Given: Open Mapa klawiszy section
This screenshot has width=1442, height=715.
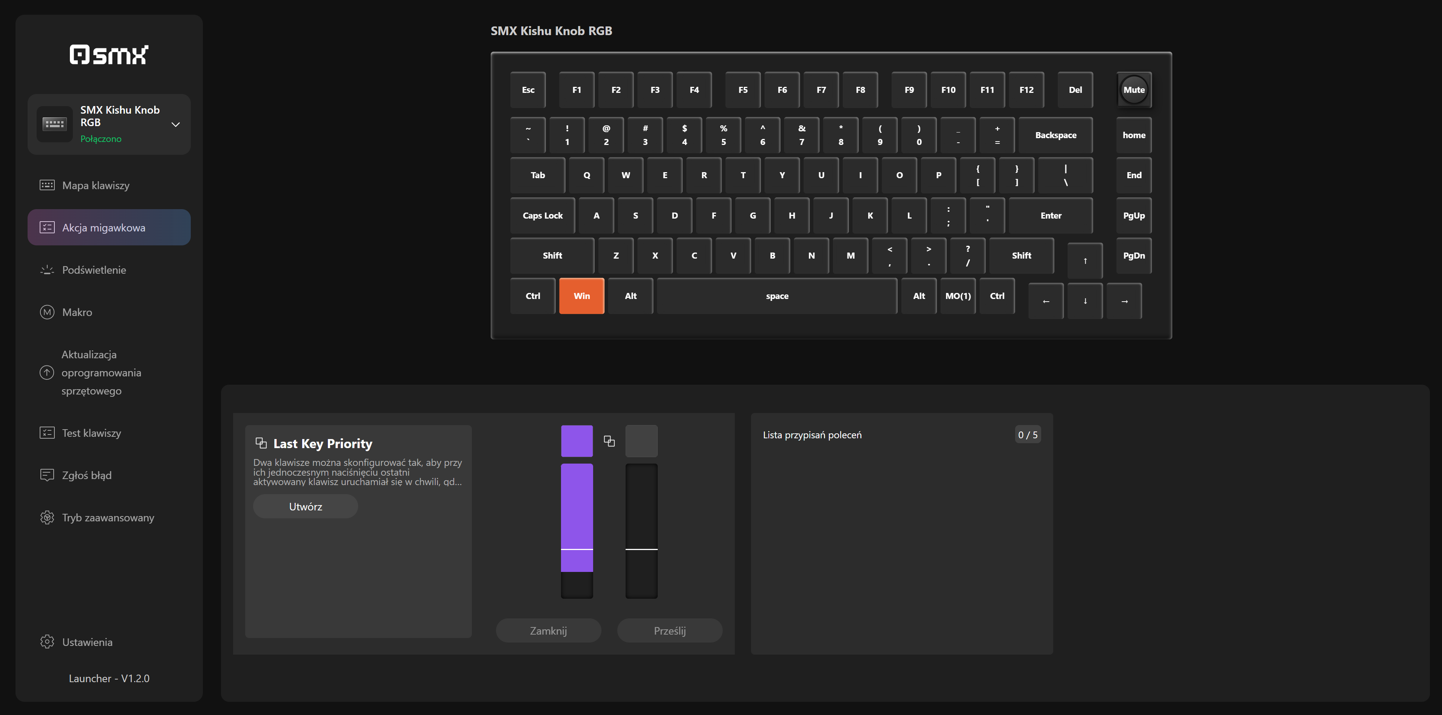Looking at the screenshot, I should point(96,185).
